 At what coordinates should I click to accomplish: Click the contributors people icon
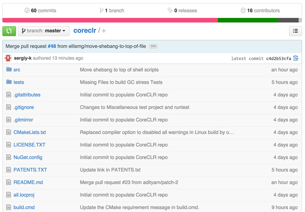click(243, 10)
